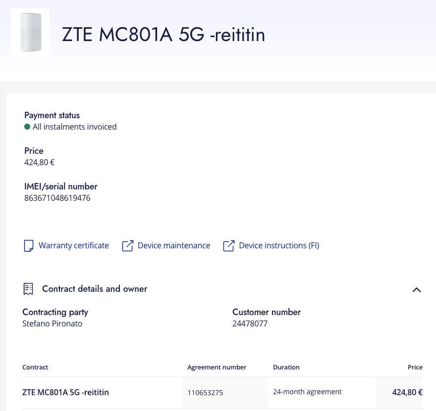The height and width of the screenshot is (411, 436).
Task: Click the warranty certificate document icon
Action: pos(29,246)
